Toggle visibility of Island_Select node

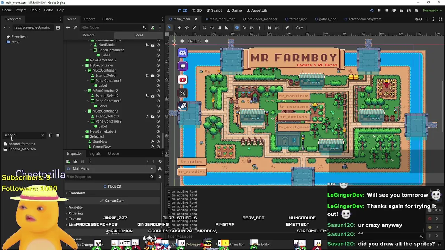pos(158,75)
